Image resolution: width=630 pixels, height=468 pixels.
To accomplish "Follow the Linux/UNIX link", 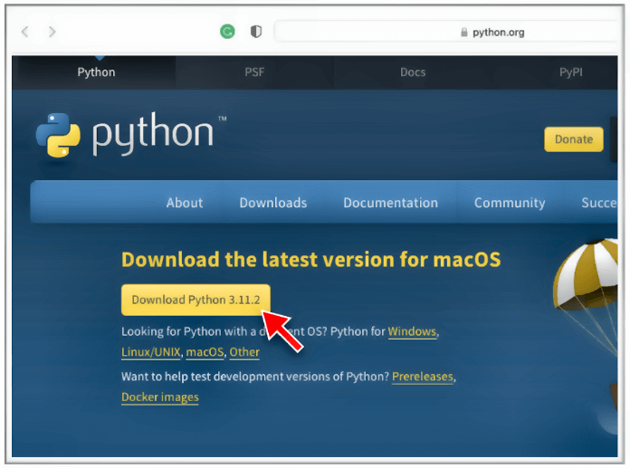I will tap(150, 352).
